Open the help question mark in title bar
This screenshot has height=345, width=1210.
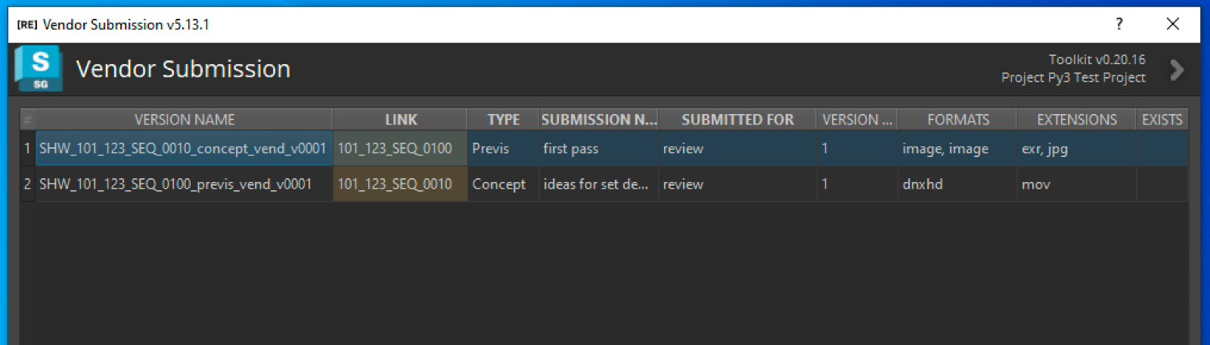click(1119, 24)
